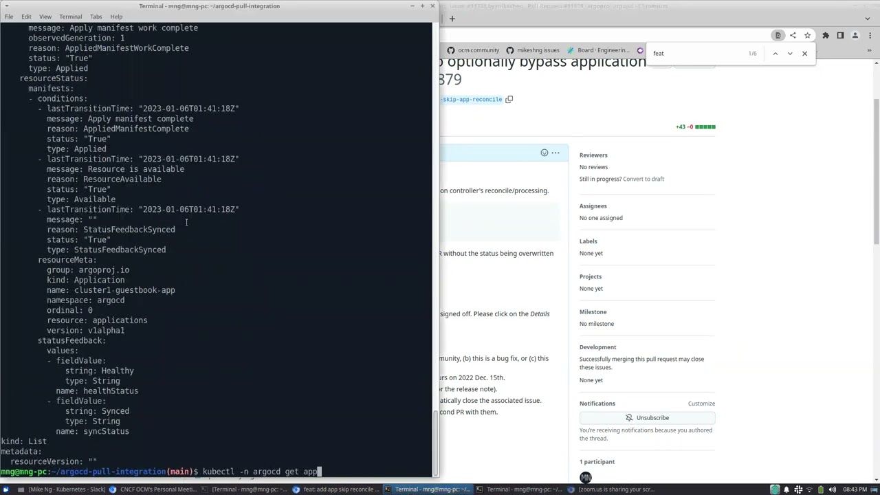
Task: Open the Edit menu in Terminal
Action: [26, 16]
